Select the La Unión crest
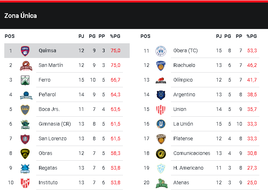This screenshot has height=190, width=268. tap(161, 124)
